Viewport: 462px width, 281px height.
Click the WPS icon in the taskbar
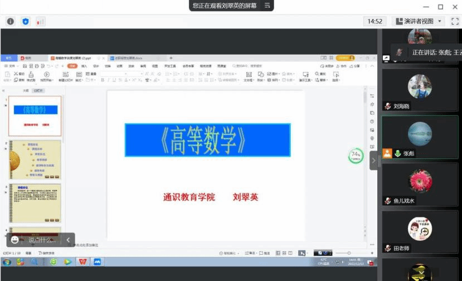coord(82,261)
